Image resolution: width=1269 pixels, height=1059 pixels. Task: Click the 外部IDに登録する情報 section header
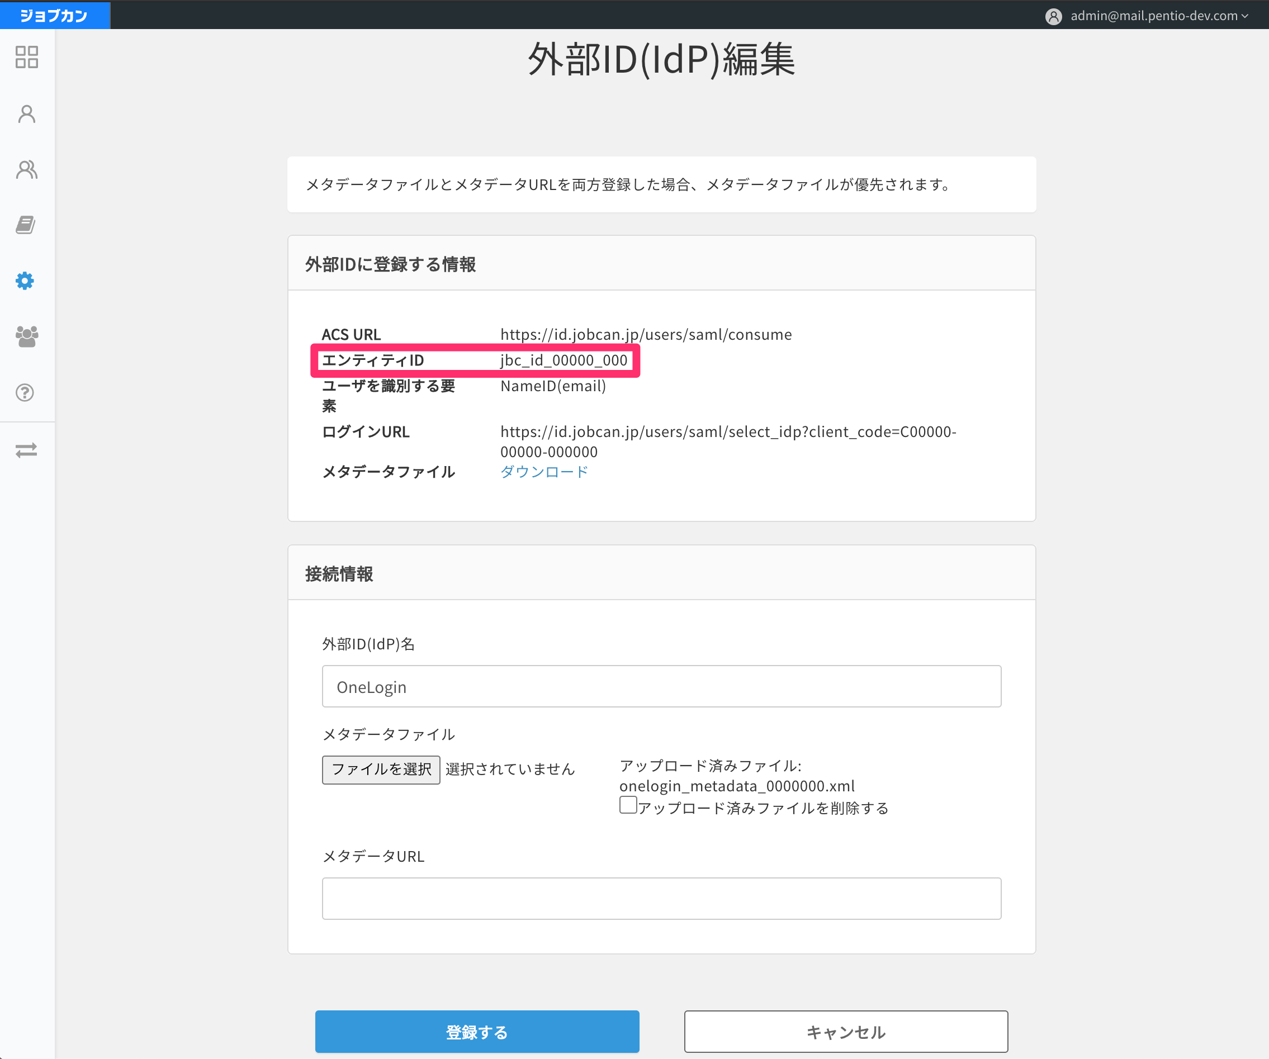pos(390,264)
